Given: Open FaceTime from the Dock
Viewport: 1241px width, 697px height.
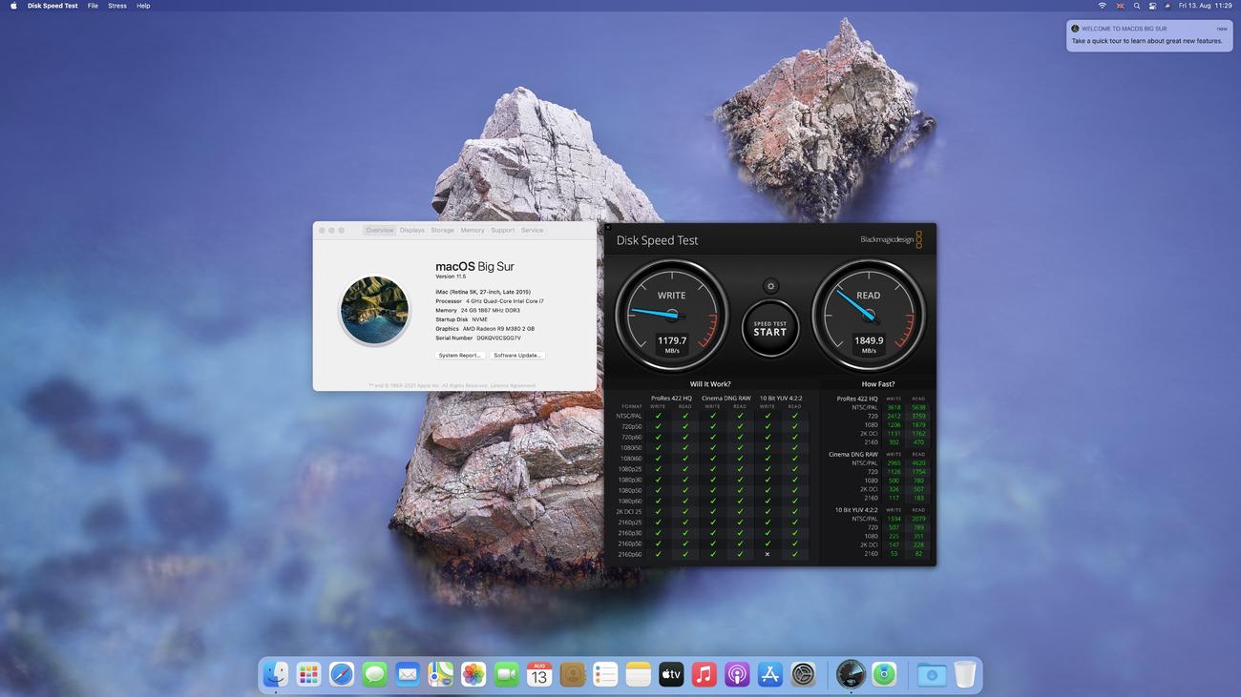Looking at the screenshot, I should [506, 675].
